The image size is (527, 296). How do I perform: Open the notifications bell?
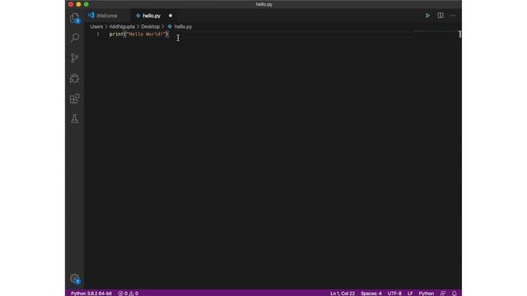click(454, 294)
